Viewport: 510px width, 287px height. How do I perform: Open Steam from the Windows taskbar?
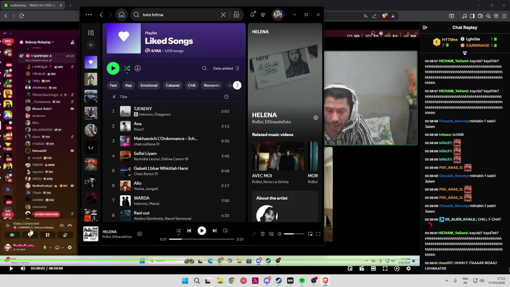(x=279, y=281)
